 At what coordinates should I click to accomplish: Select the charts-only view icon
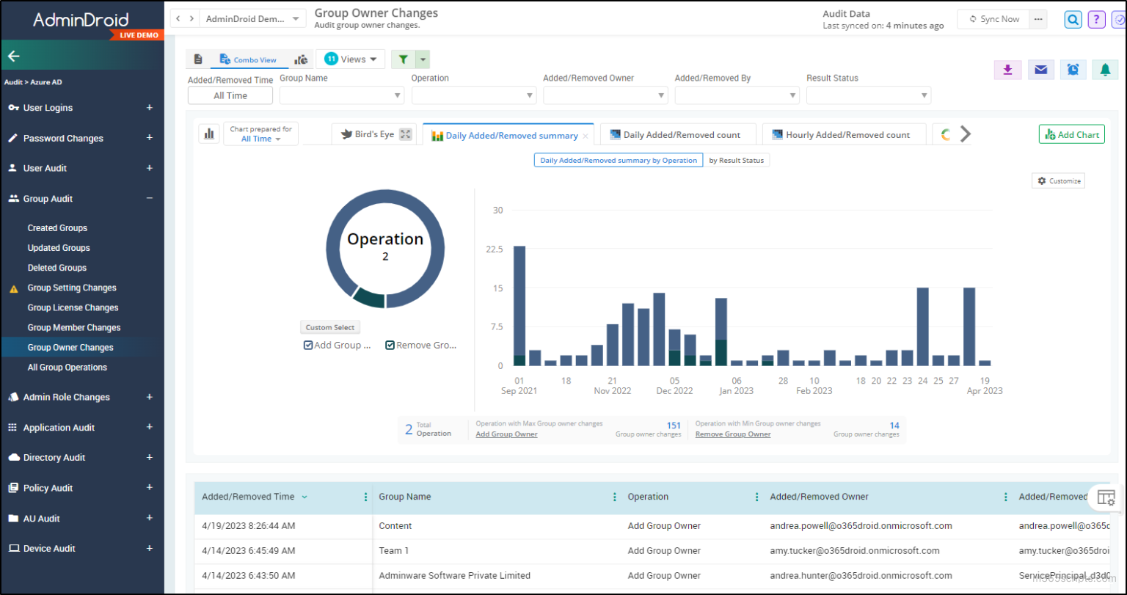coord(301,58)
